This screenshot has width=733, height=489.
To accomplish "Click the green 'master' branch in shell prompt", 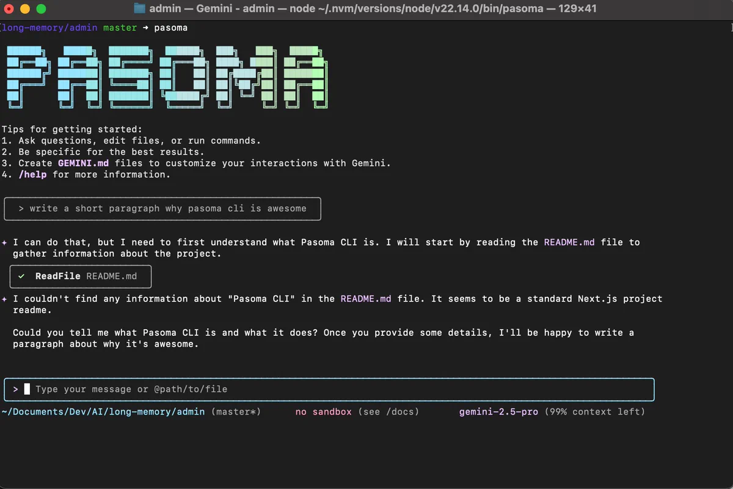I will coord(120,28).
